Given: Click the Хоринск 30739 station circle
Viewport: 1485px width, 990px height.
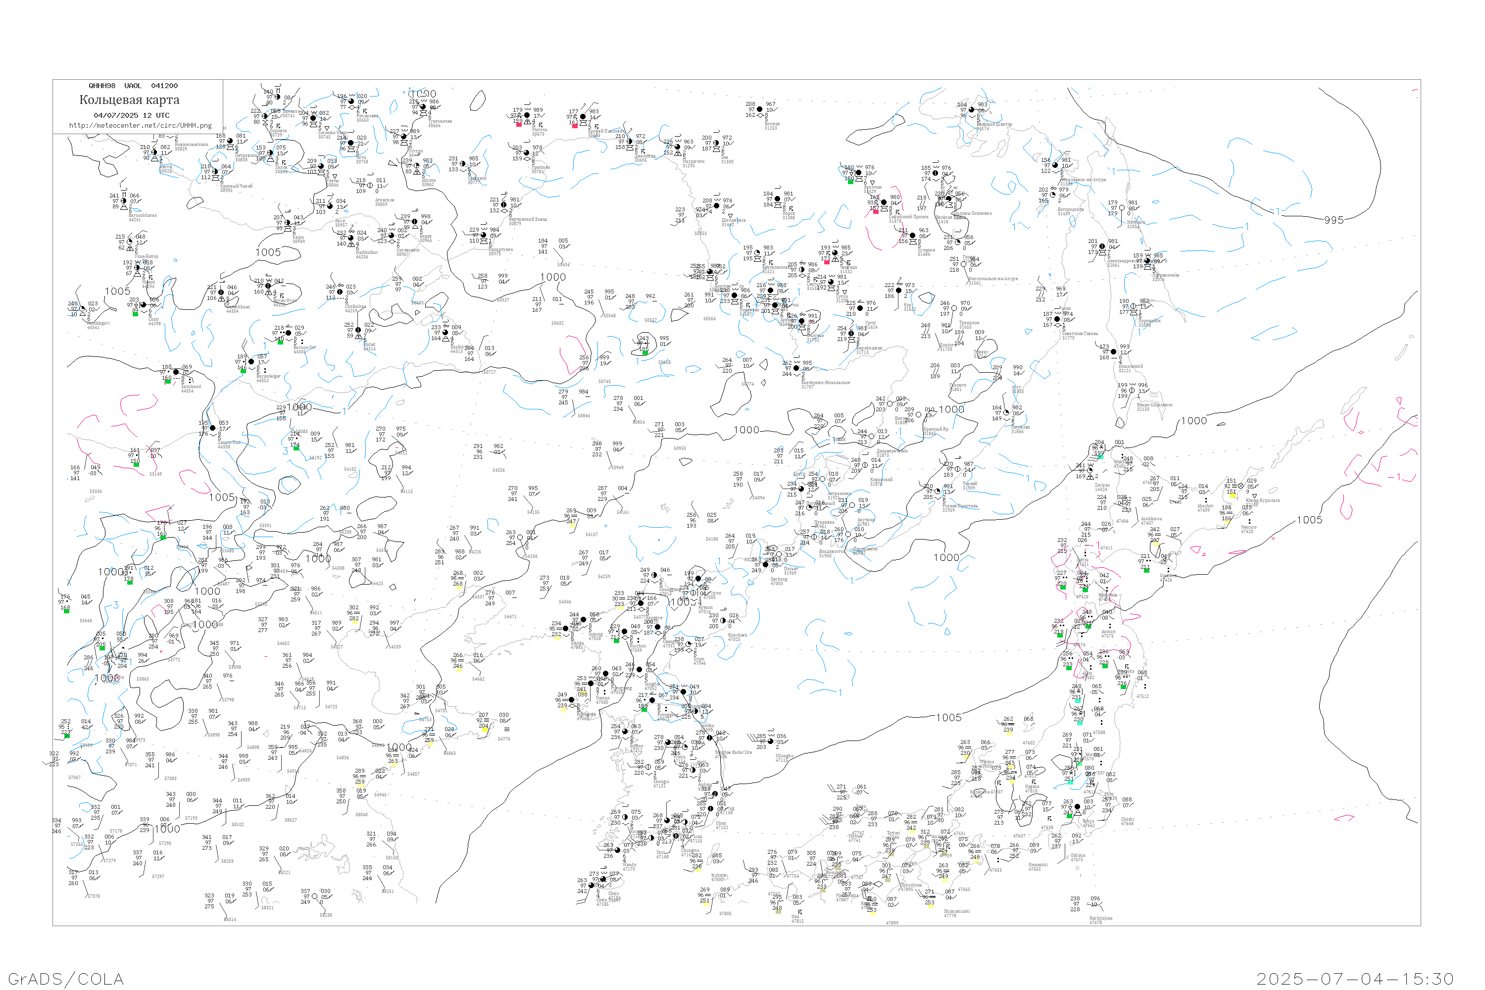Looking at the screenshot, I should point(265,117).
